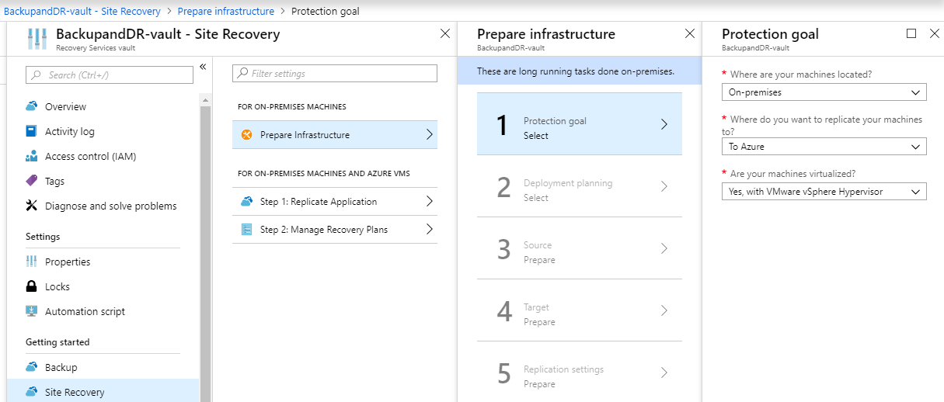The width and height of the screenshot is (944, 402).
Task: Close the Prepare infrastructure blade
Action: [689, 33]
